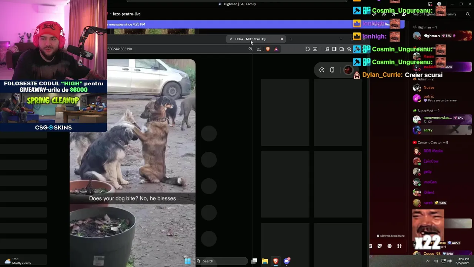This screenshot has width=474, height=267.
Task: Play the dog video on TikTok
Action: tap(133, 163)
